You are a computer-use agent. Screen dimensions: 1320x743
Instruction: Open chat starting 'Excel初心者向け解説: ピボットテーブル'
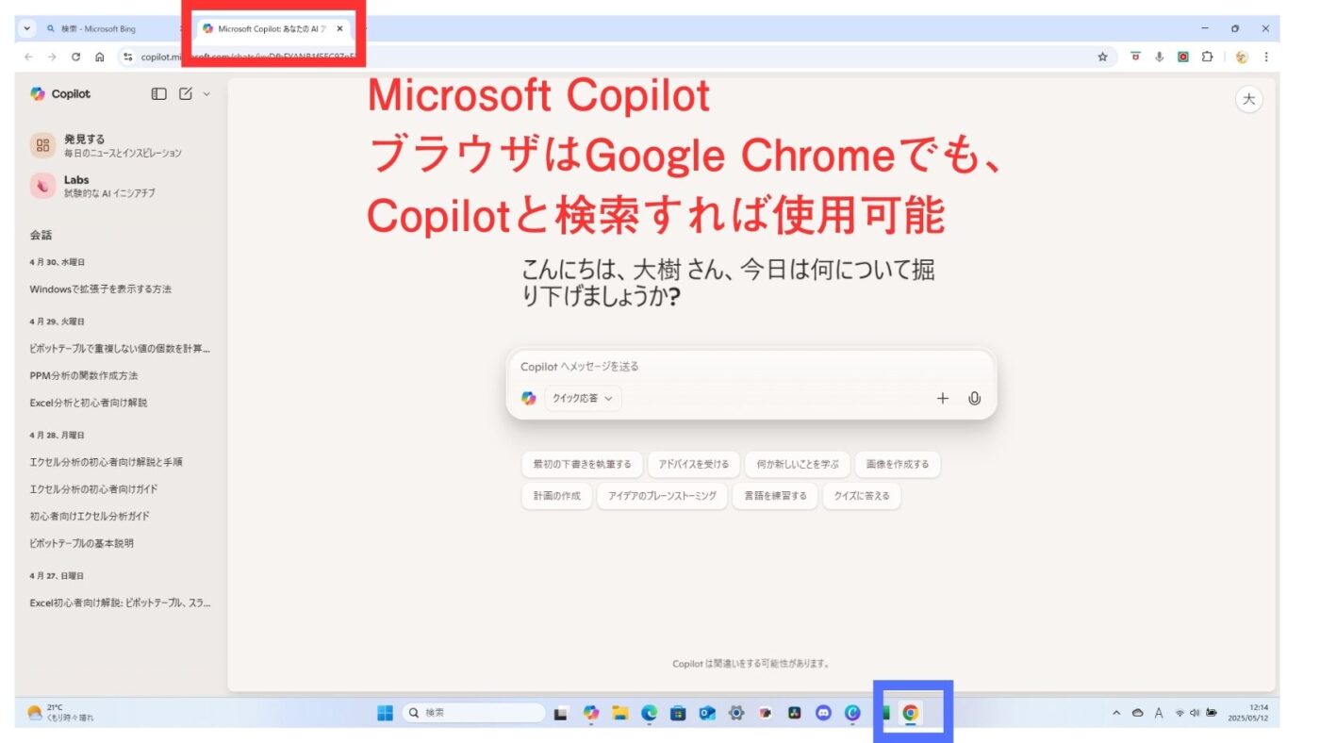click(121, 603)
